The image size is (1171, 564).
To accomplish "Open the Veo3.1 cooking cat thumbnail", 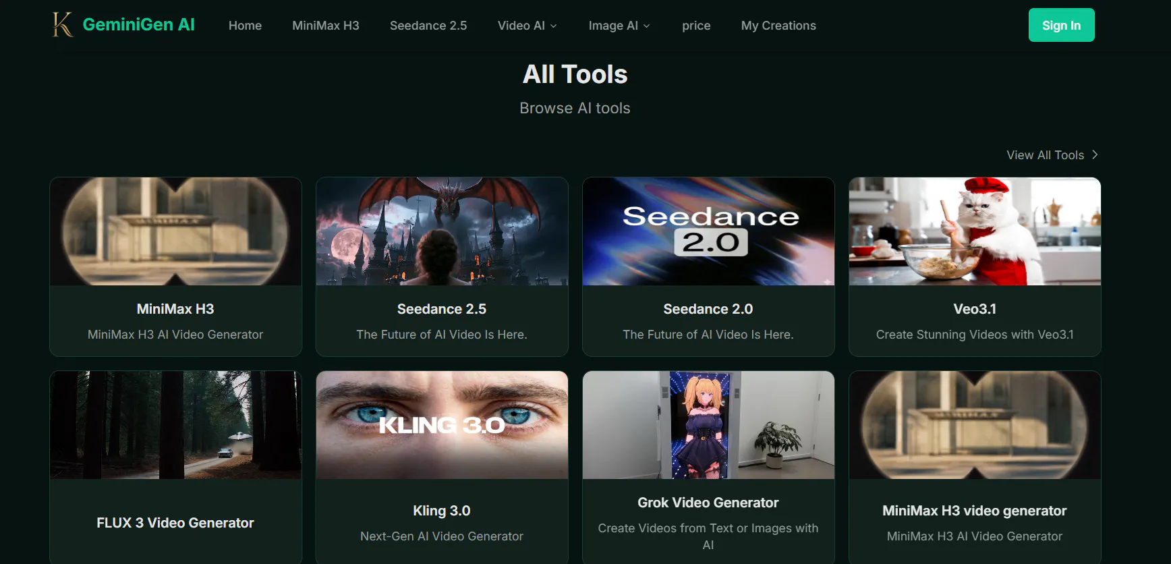I will pyautogui.click(x=975, y=231).
